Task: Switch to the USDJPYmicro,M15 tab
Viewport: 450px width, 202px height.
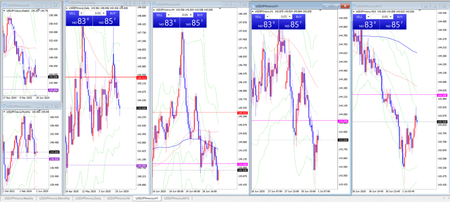Action: pos(177,198)
